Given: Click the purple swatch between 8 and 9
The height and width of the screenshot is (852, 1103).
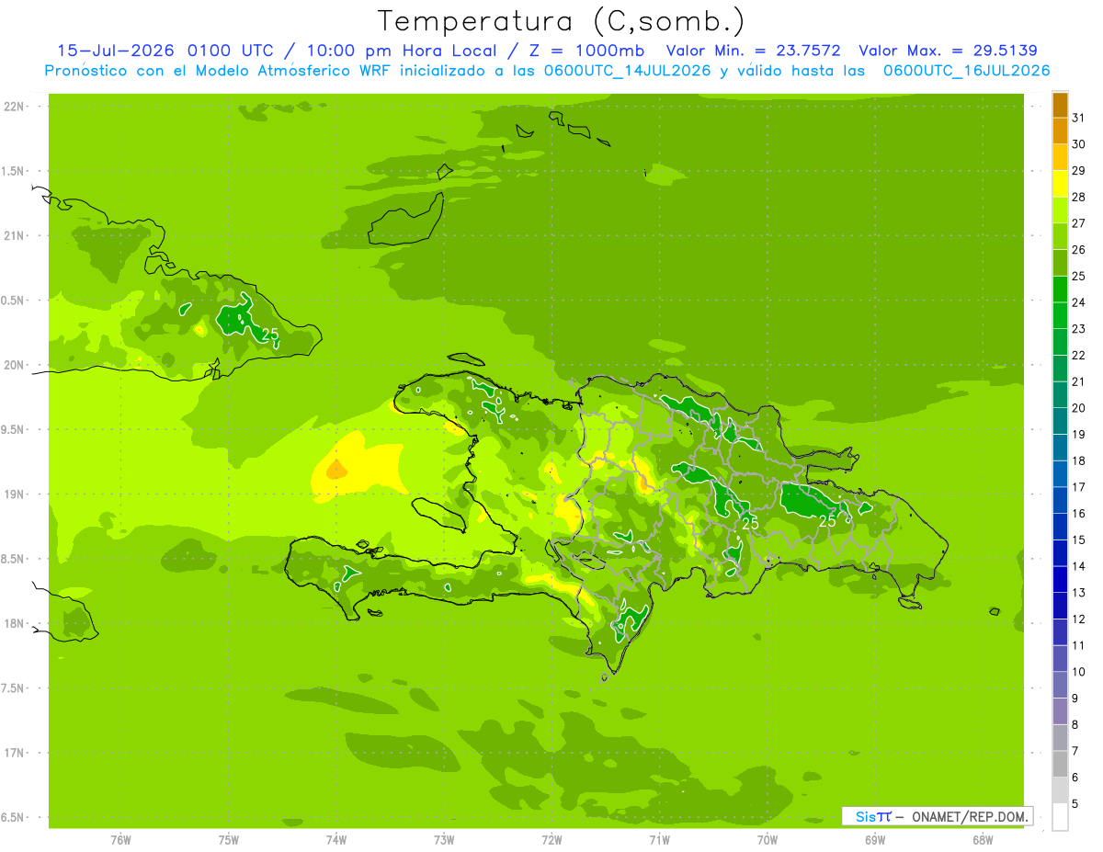Looking at the screenshot, I should [x=1060, y=711].
